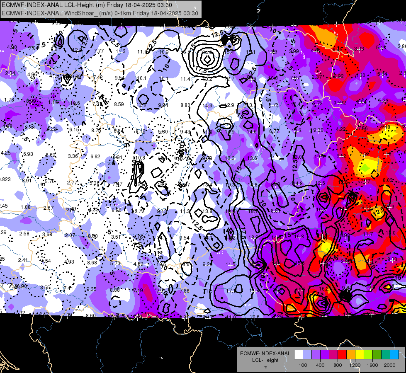This screenshot has width=406, height=373.
Task: Click the 6.93 wind shear value
Action: (x=28, y=154)
